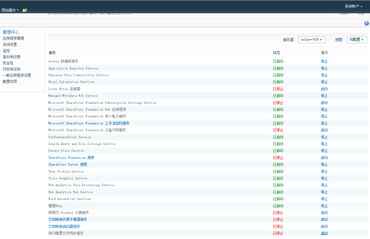
Task: Open the 安全性 page
Action: (8, 63)
